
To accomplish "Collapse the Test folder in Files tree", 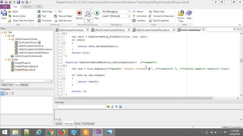I will click(x=2, y=32).
